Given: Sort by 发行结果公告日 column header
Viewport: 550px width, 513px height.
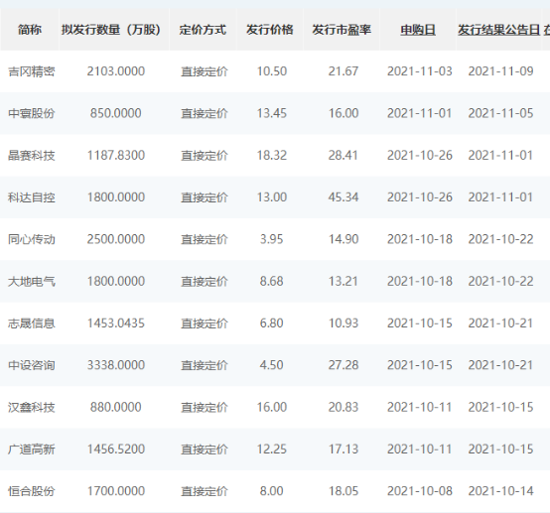Looking at the screenshot, I should click(498, 30).
